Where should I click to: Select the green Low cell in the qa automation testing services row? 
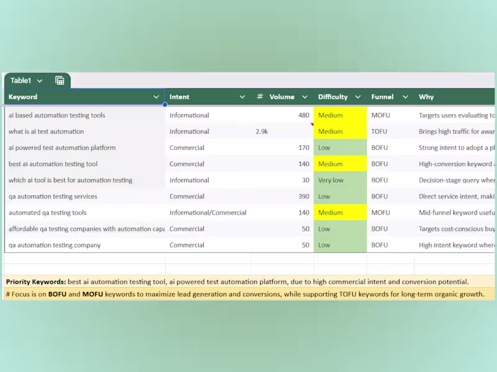(x=340, y=197)
